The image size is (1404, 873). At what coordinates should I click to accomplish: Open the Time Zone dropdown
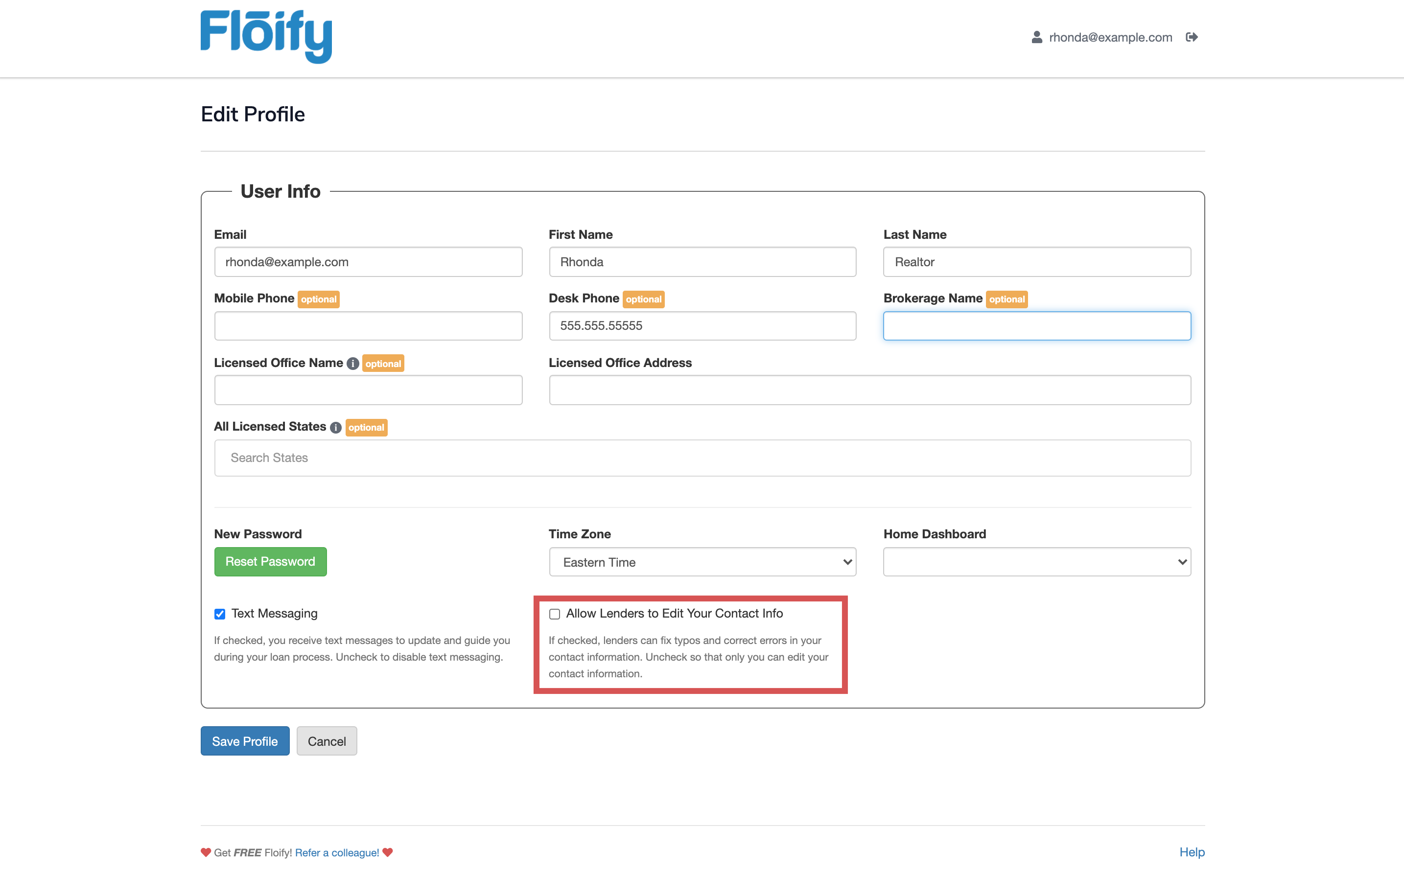pyautogui.click(x=702, y=562)
